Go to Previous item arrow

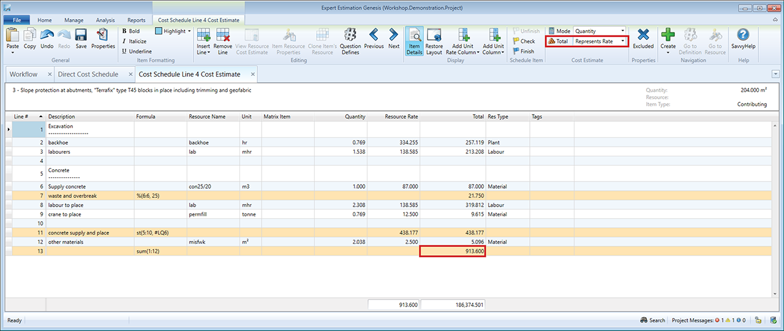coord(374,35)
